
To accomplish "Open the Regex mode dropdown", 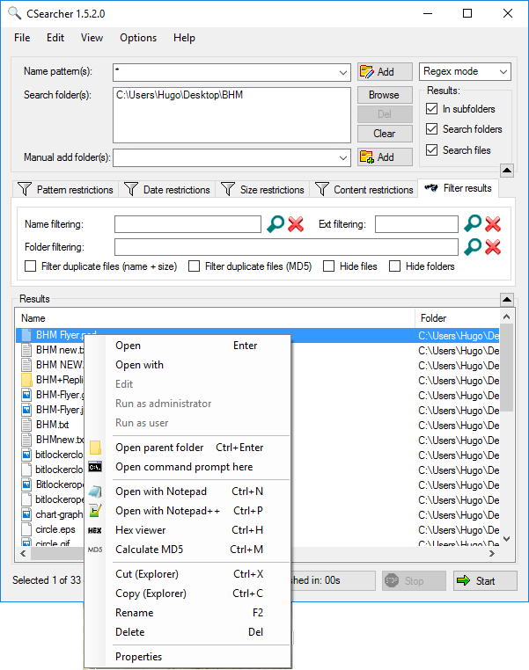I will (x=465, y=72).
